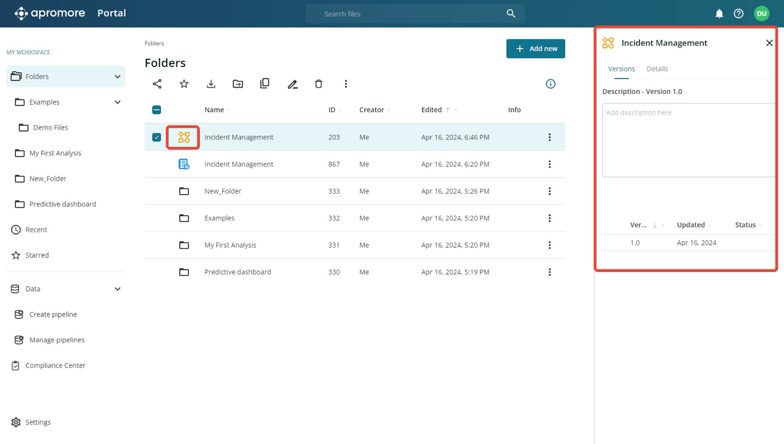The image size is (784, 444).
Task: Click the description text area
Action: click(x=688, y=140)
